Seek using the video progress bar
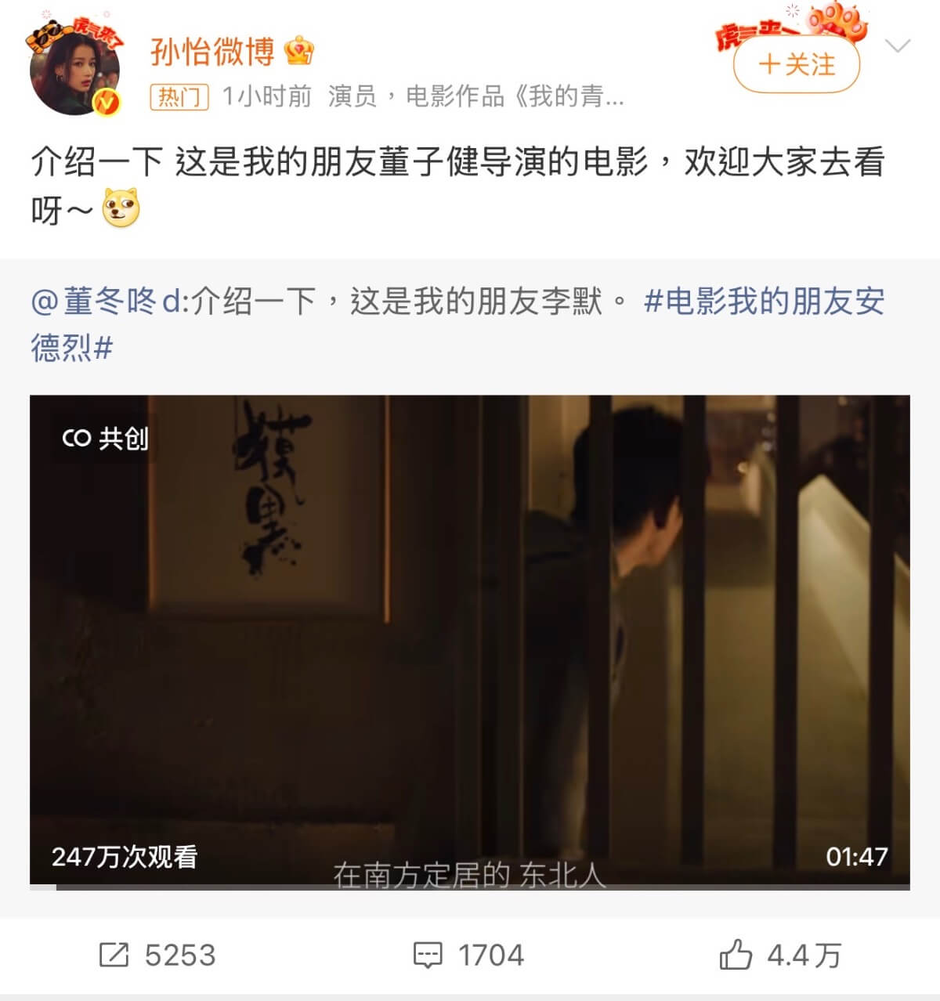 pos(470,887)
